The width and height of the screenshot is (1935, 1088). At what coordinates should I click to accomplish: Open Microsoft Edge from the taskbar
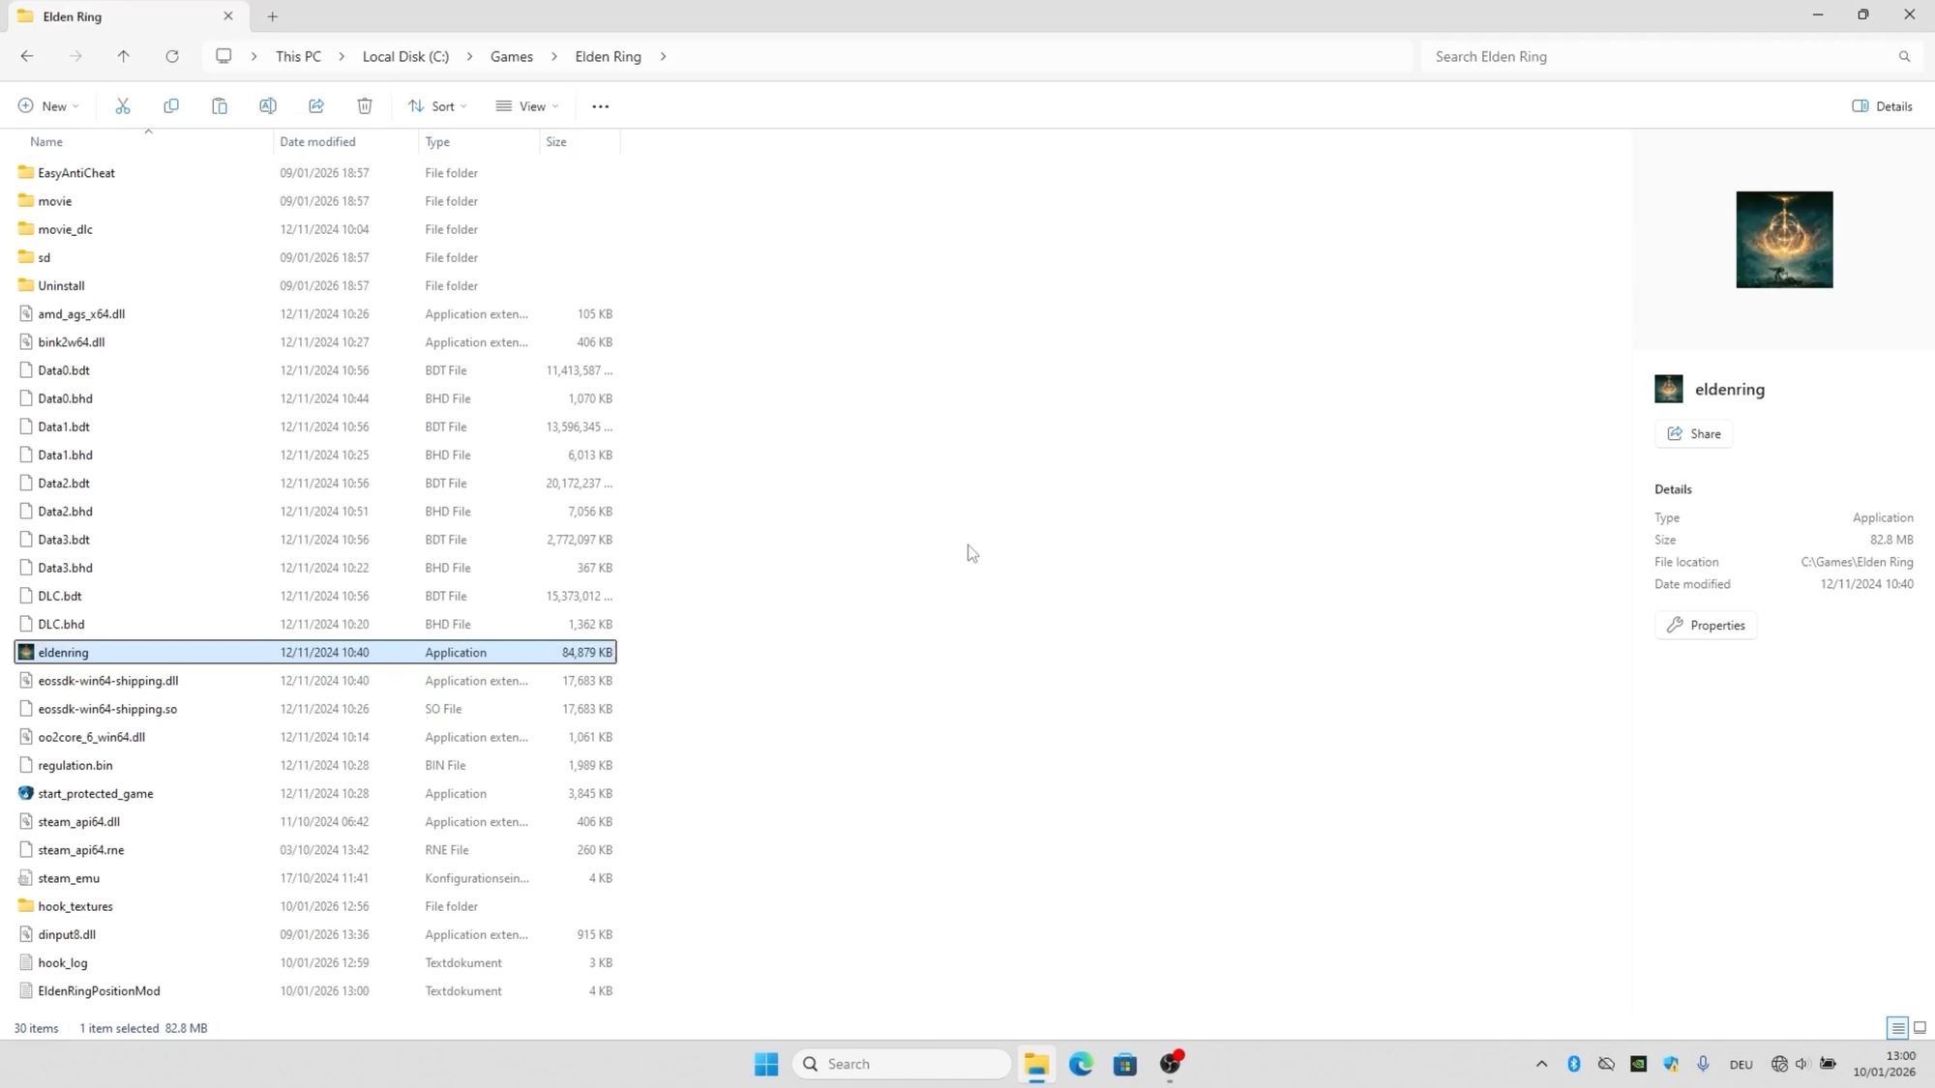[1081, 1064]
